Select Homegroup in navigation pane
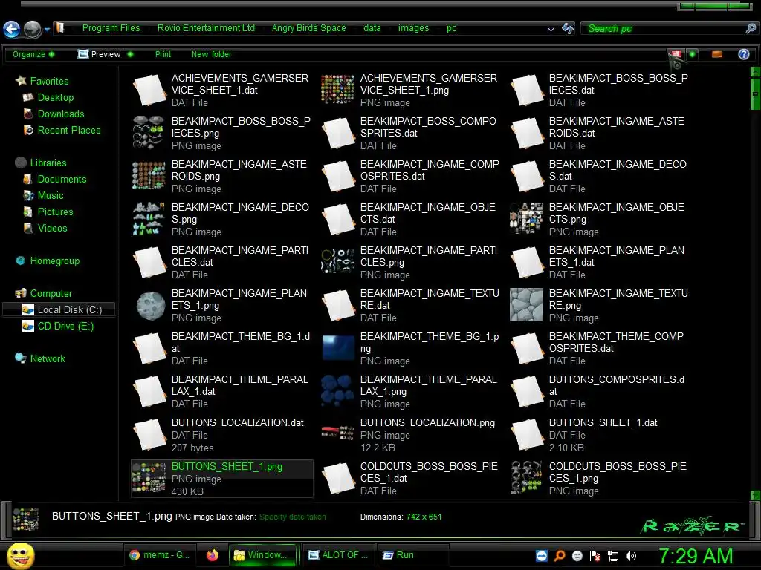This screenshot has height=570, width=761. pos(54,261)
